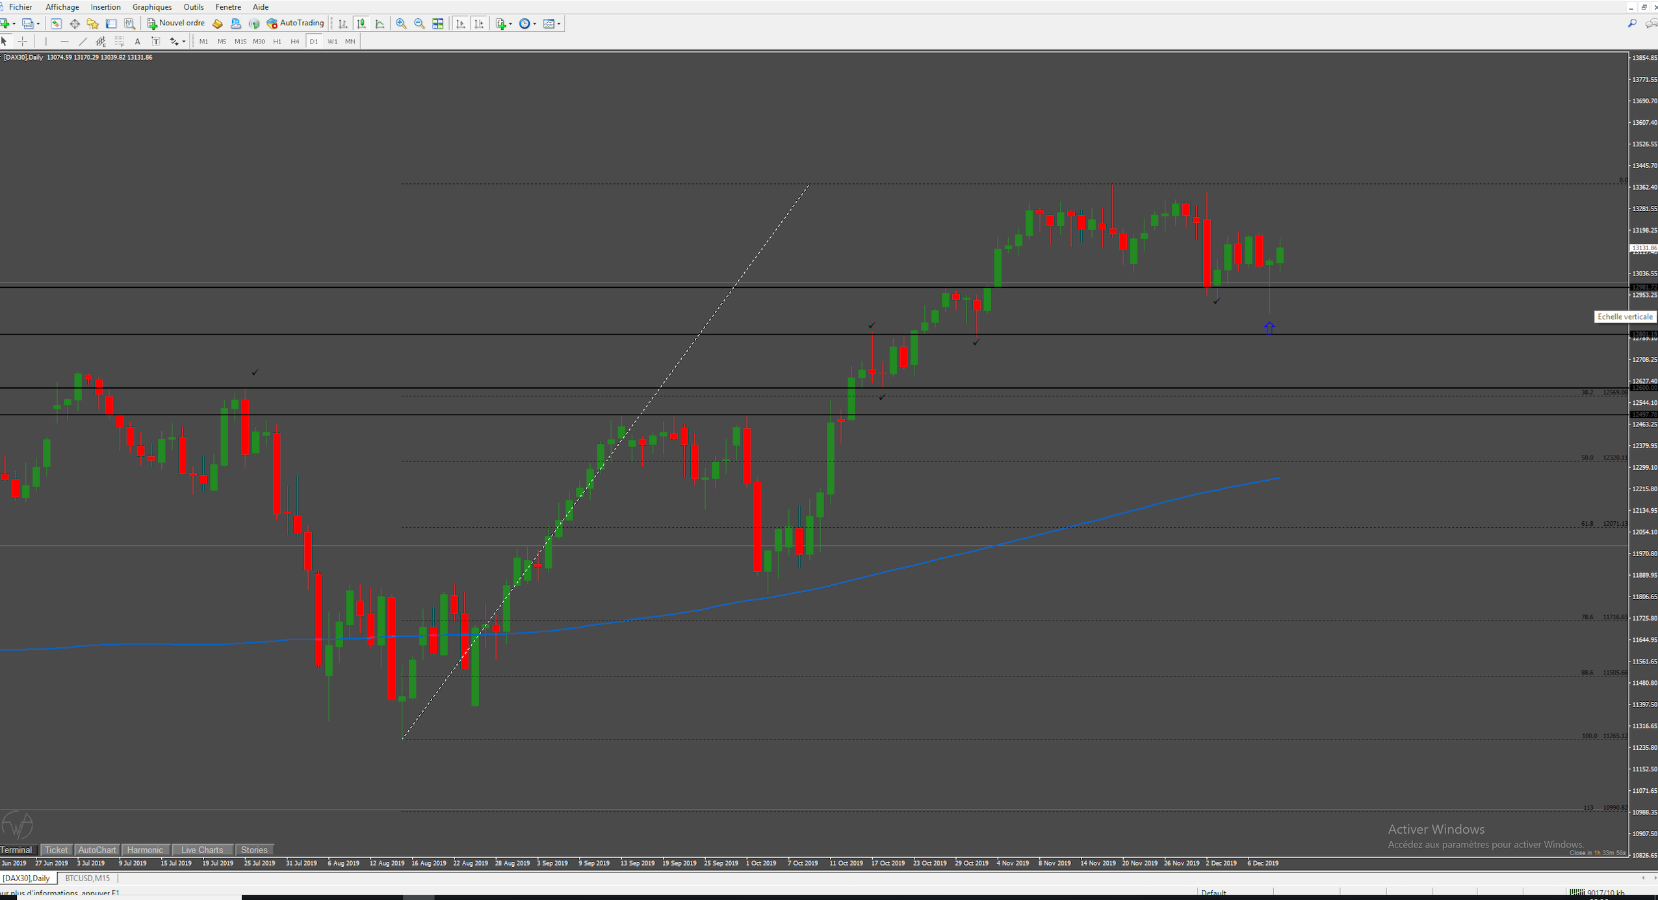
Task: Switch chart to bar chart mode
Action: 343,23
